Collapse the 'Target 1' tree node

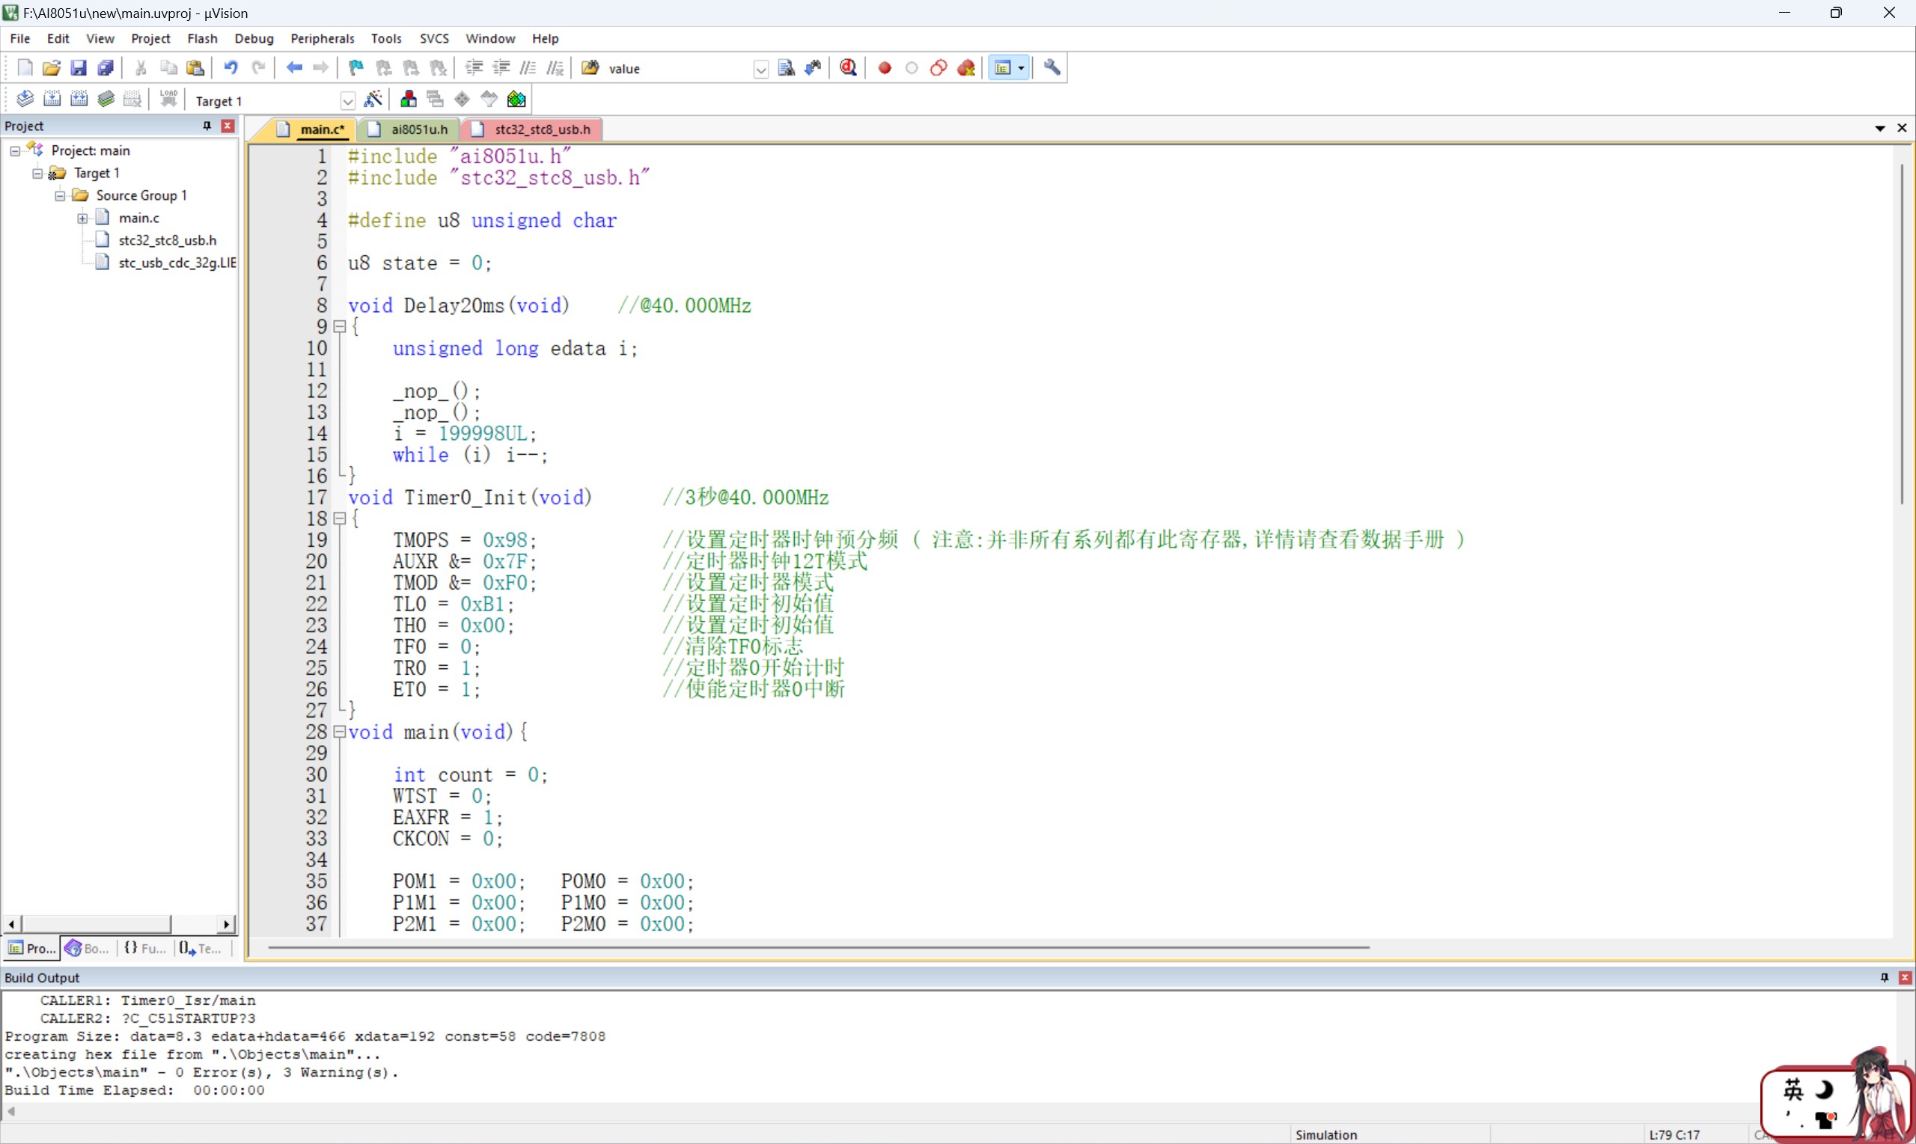coord(37,174)
